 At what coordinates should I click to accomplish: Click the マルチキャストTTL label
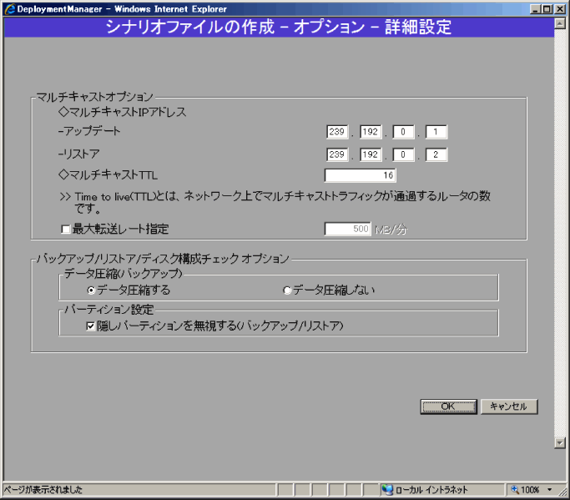pyautogui.click(x=108, y=175)
